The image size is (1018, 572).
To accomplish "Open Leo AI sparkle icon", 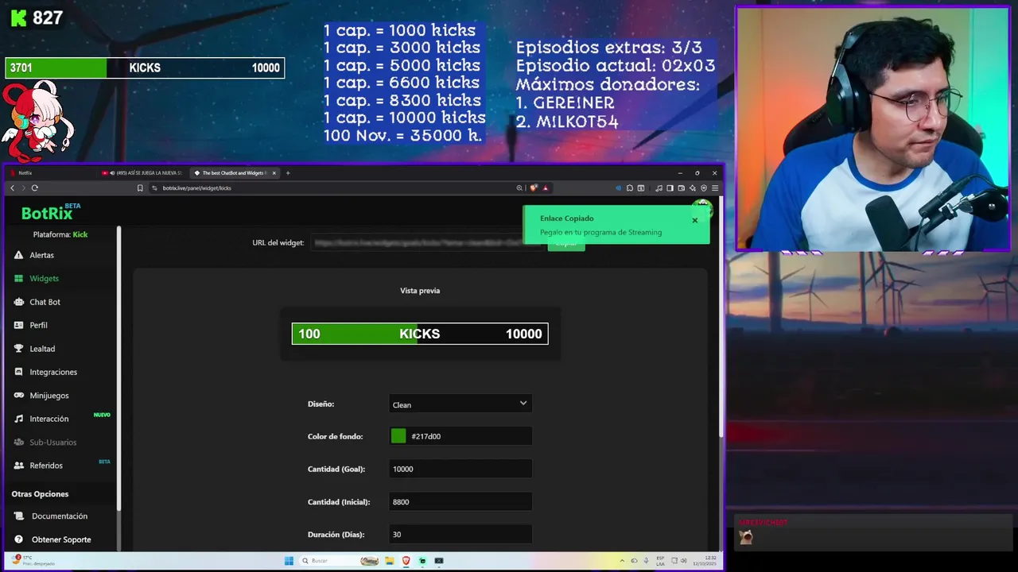I will [x=693, y=188].
